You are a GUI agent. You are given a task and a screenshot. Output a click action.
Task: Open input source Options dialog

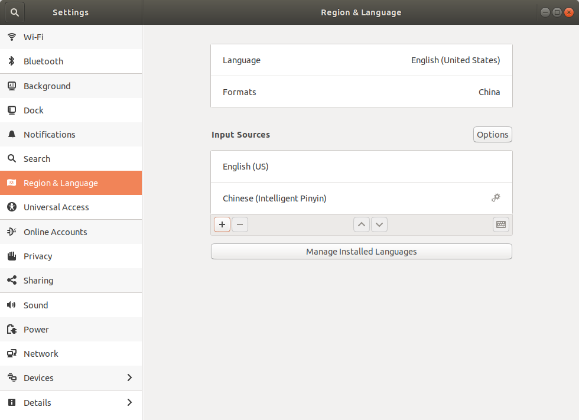tap(492, 134)
